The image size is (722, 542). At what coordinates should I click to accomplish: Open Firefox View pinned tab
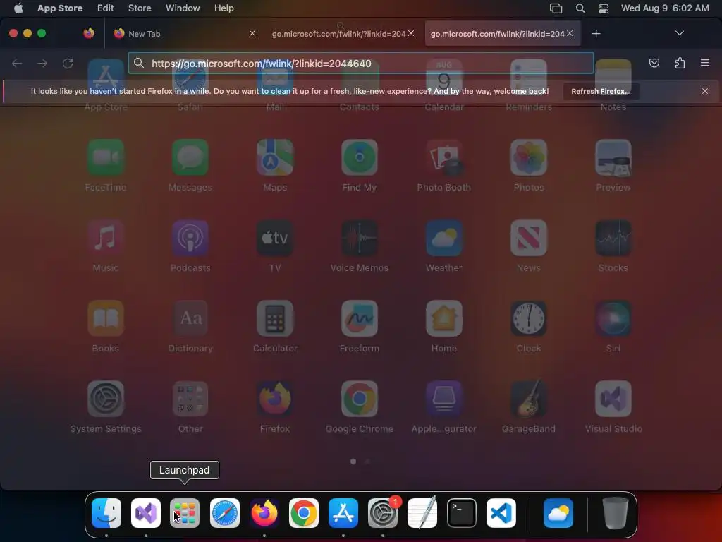click(89, 33)
